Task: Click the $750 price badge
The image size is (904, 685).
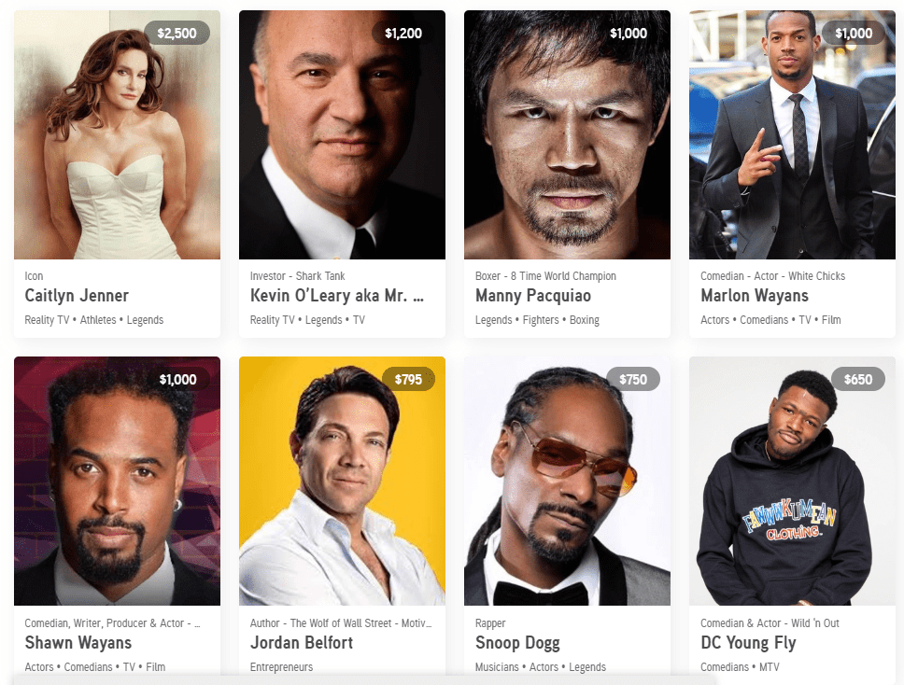Action: pyautogui.click(x=633, y=379)
